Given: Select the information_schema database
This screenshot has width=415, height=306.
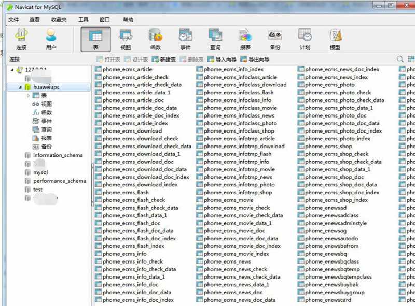Looking at the screenshot, I should coord(58,155).
